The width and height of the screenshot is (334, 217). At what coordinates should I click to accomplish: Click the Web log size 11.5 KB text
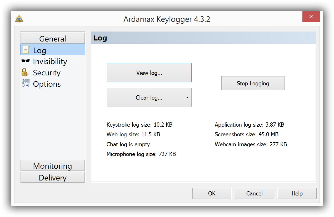click(x=133, y=135)
